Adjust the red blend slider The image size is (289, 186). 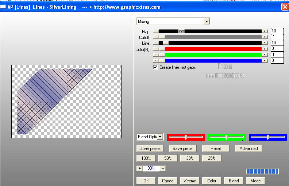pos(186,137)
